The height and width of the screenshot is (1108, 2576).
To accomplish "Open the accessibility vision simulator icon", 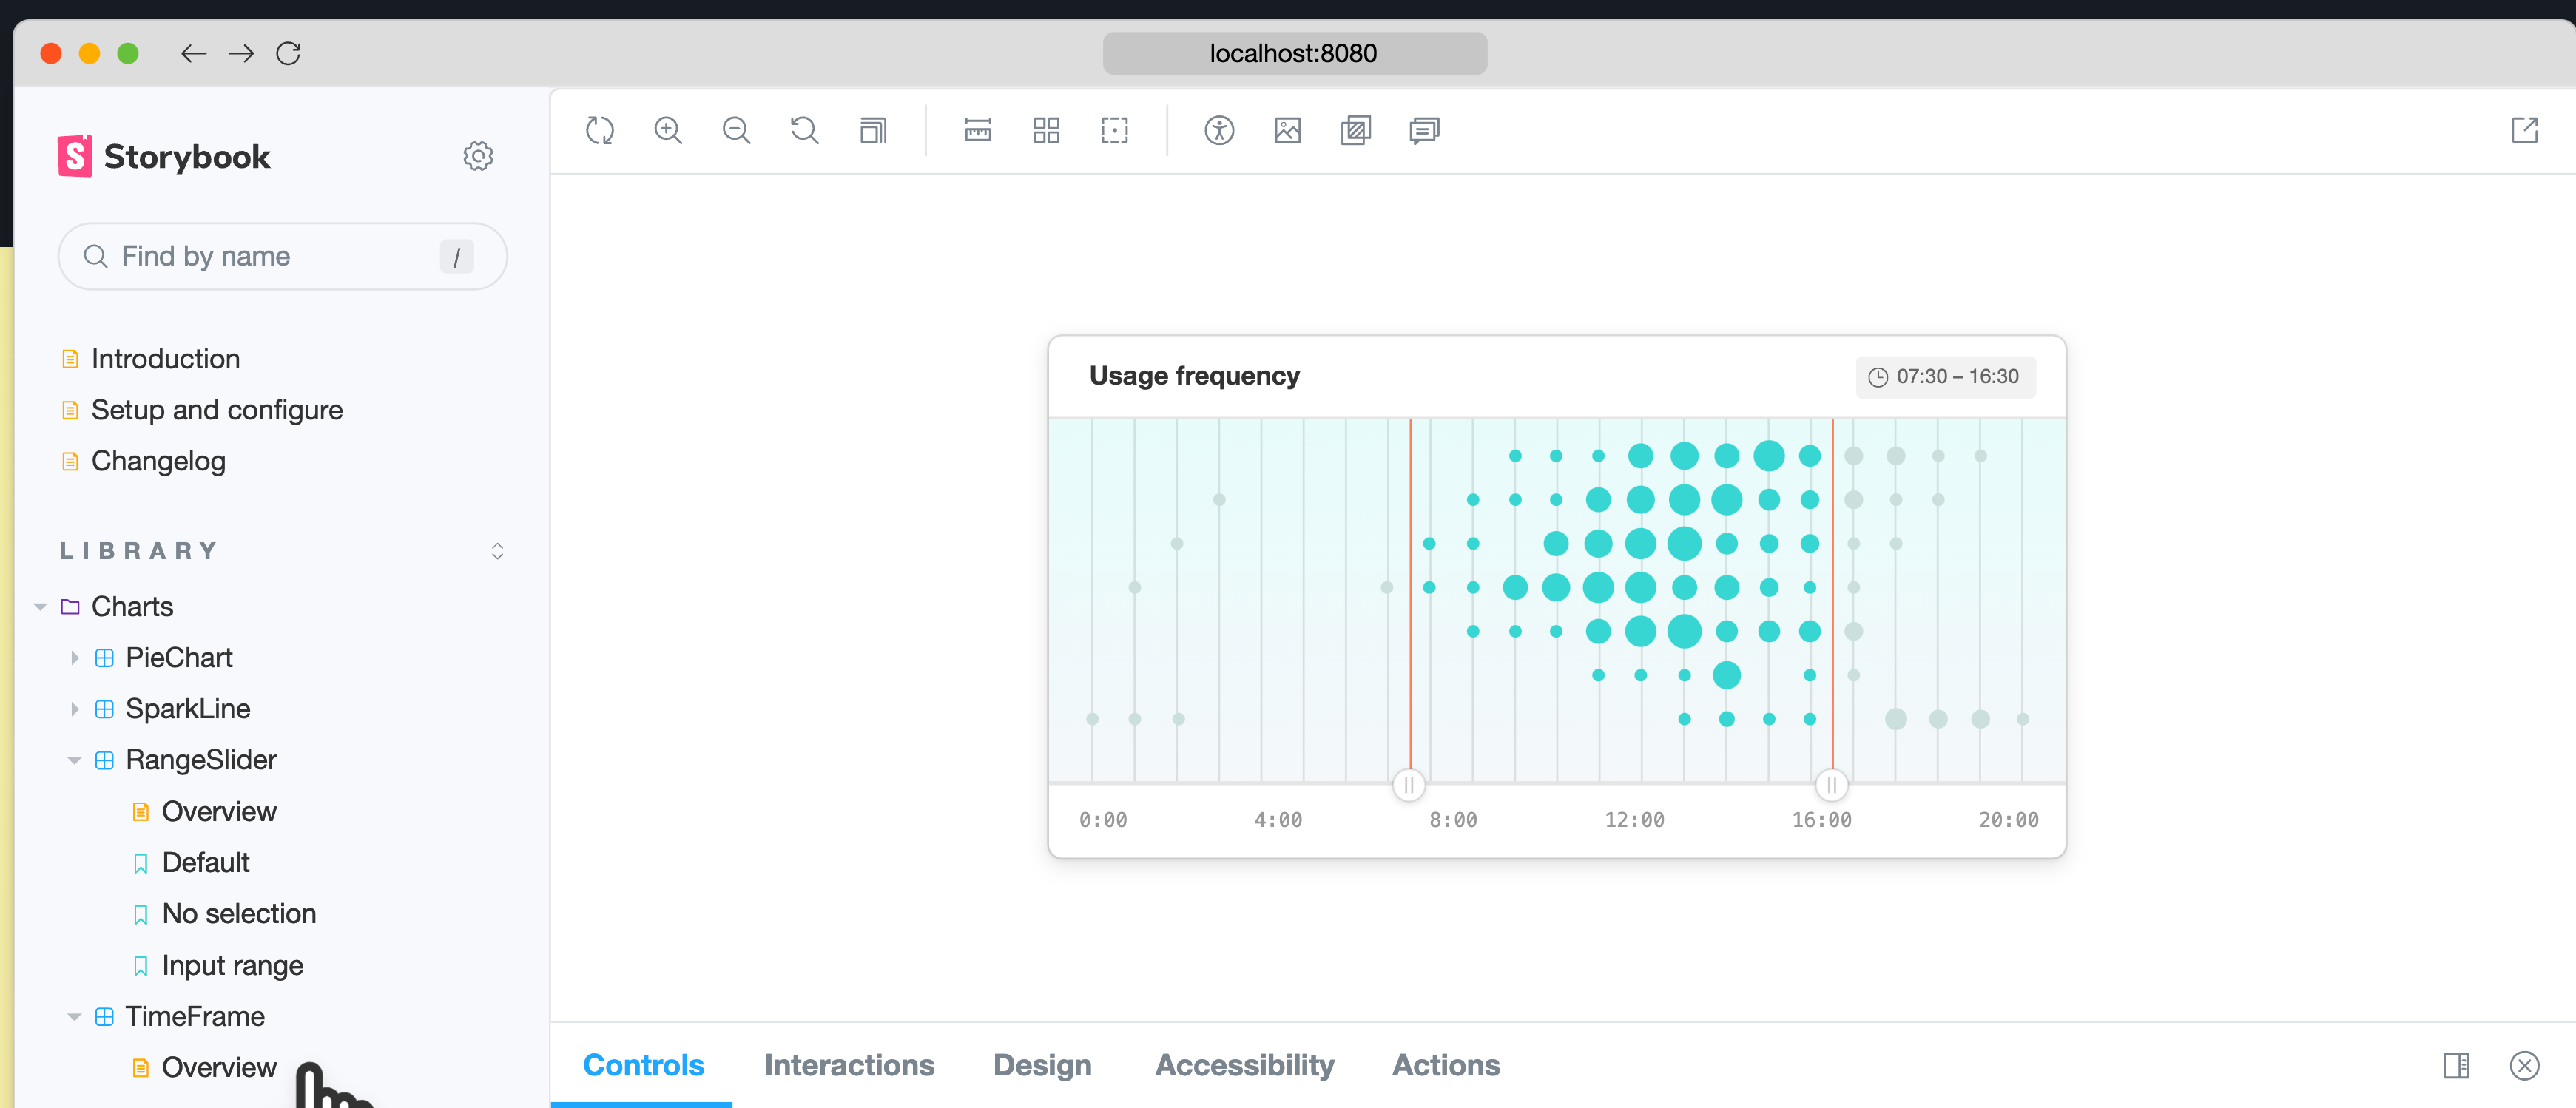I will (1219, 130).
